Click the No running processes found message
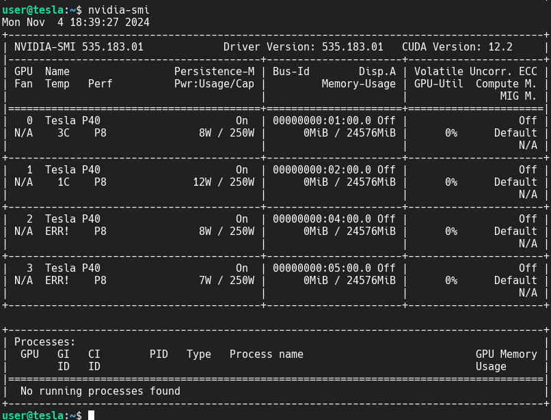This screenshot has width=551, height=420. [100, 391]
